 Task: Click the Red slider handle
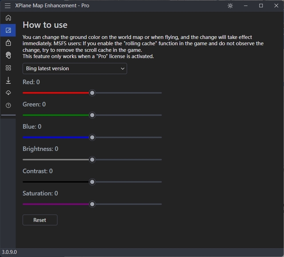click(x=92, y=93)
